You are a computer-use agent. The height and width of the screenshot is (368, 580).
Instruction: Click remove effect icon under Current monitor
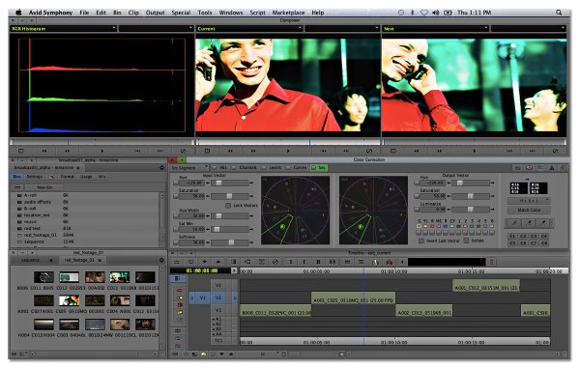pos(369,151)
